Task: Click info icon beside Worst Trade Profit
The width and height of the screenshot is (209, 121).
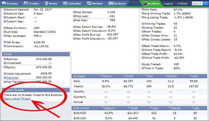Action: click(143, 58)
